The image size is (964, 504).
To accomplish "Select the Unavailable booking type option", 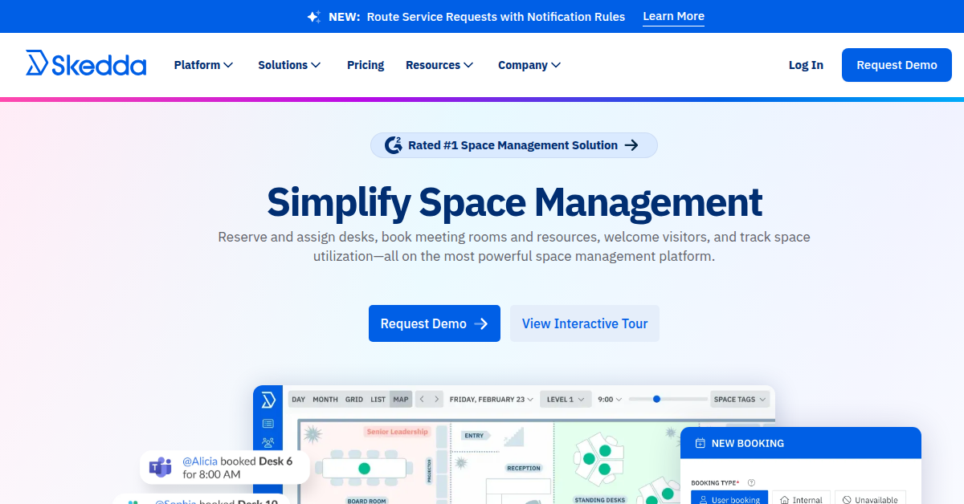I will [870, 499].
